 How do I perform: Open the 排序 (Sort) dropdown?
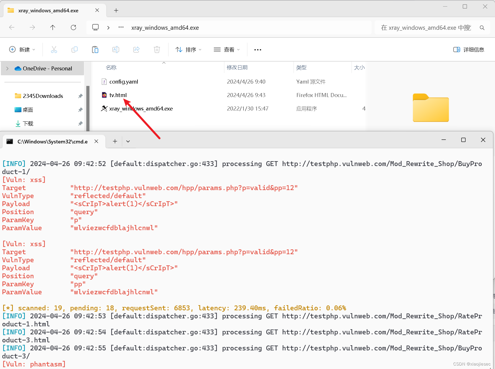[188, 50]
